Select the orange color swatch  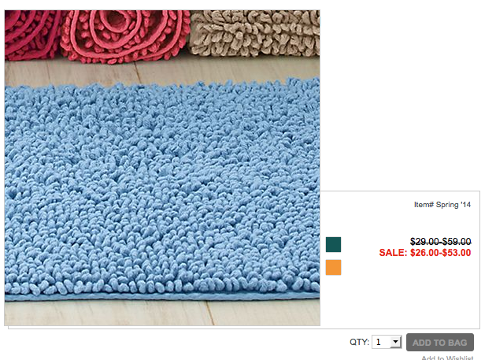pos(333,267)
